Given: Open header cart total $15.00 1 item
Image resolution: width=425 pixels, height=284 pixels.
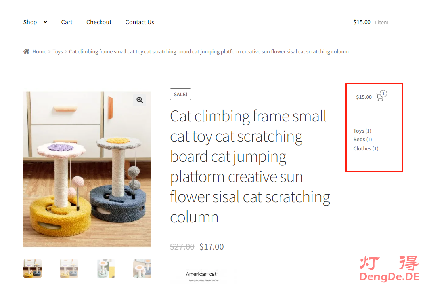Looking at the screenshot, I should (370, 22).
